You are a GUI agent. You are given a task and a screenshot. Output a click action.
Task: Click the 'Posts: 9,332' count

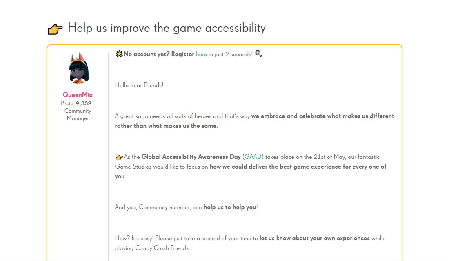coord(76,103)
